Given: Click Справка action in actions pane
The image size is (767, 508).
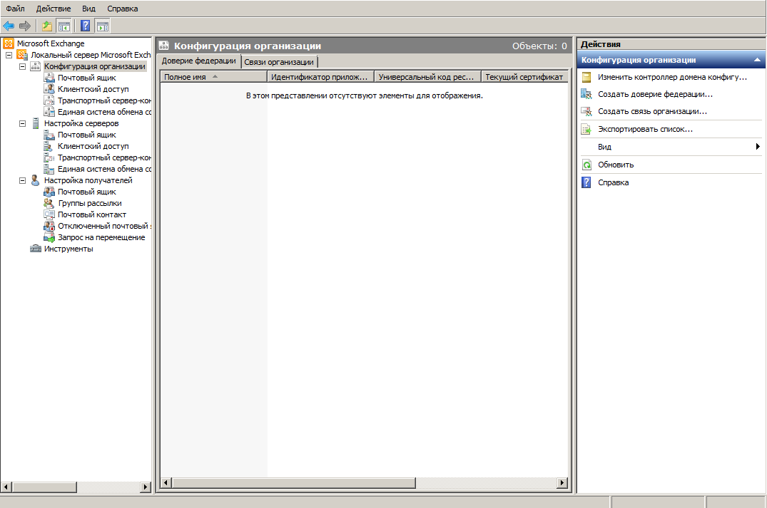Looking at the screenshot, I should [x=613, y=182].
